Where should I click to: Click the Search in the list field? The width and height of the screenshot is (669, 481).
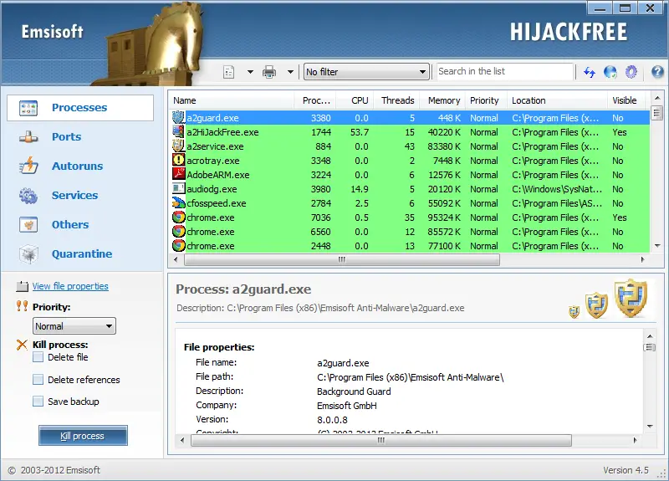[x=505, y=72]
